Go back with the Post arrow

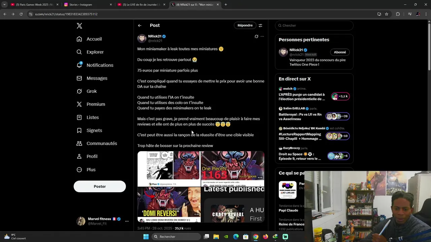point(139,26)
